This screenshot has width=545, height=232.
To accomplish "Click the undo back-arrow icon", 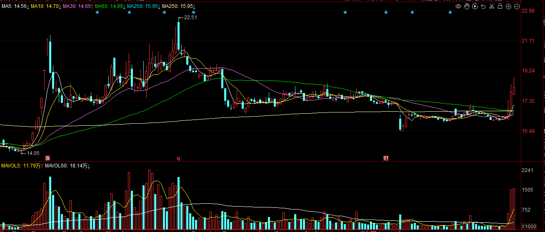I will tap(483, 6).
